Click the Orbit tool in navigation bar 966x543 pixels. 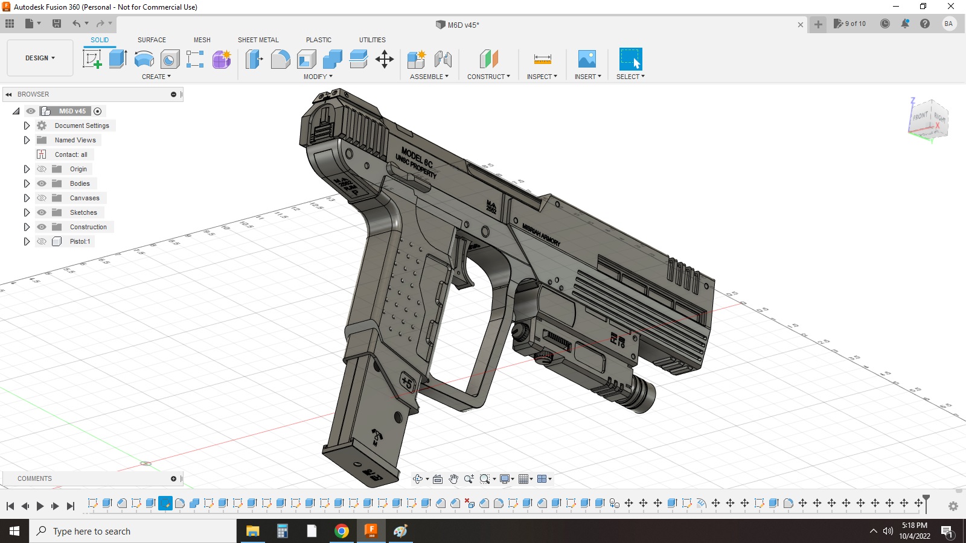418,479
